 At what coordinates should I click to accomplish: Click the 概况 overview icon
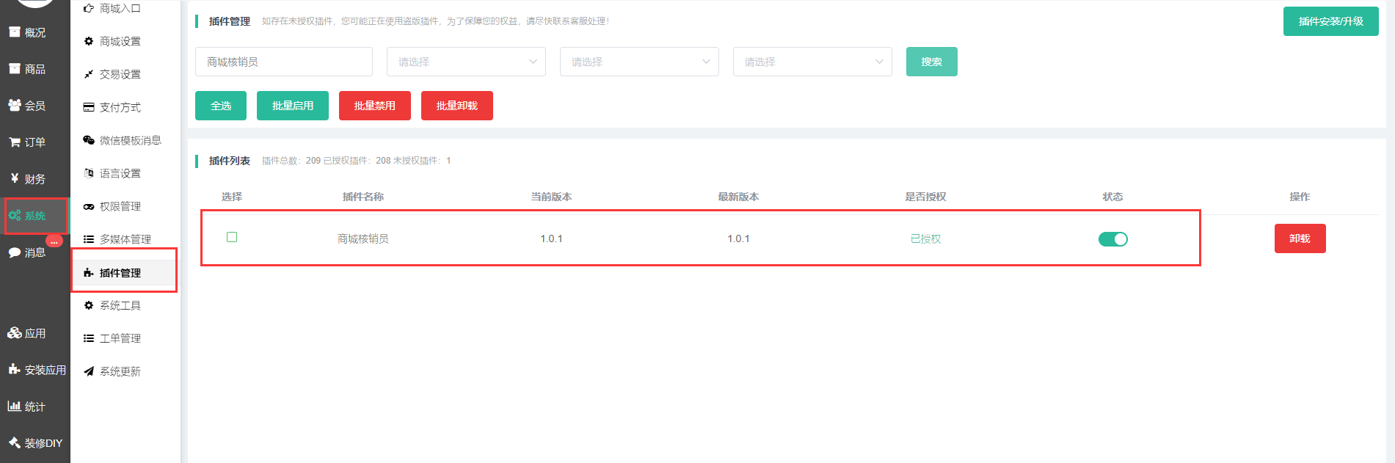click(x=15, y=32)
